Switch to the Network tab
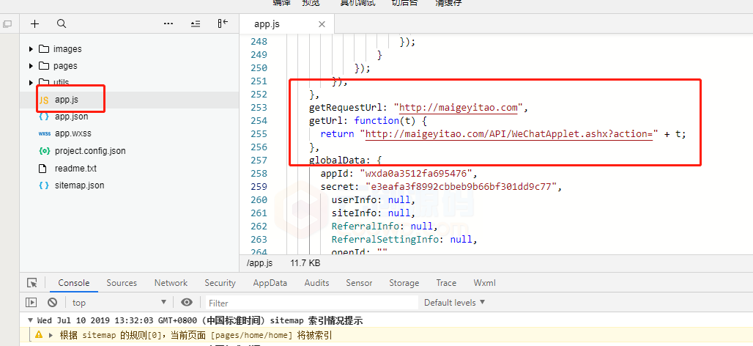 coord(171,283)
